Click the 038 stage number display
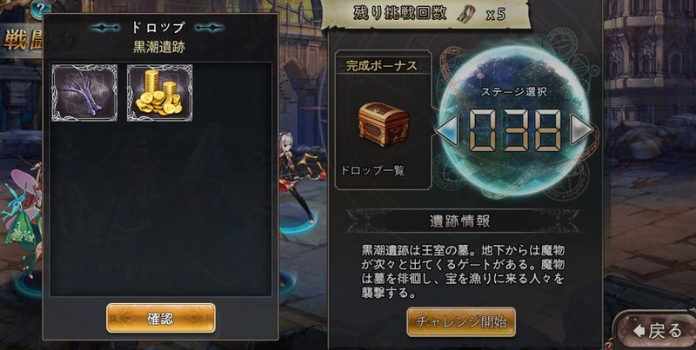Viewport: 696px width, 350px height. click(x=514, y=130)
